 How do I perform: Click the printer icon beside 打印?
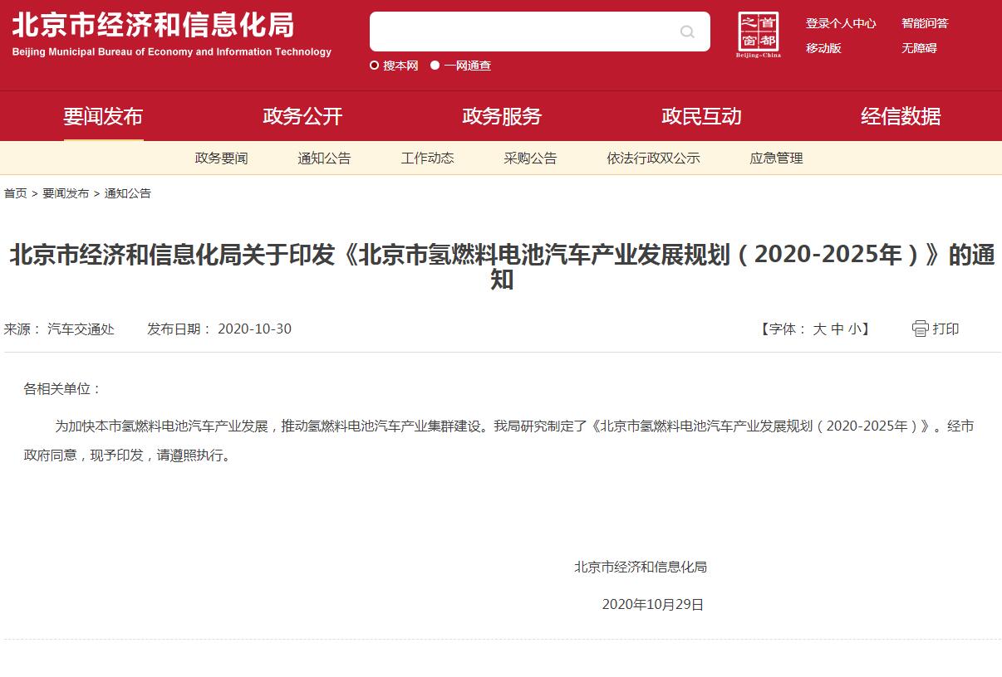point(920,329)
